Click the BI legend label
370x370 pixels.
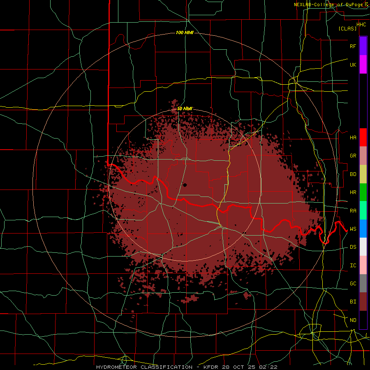coord(353,302)
